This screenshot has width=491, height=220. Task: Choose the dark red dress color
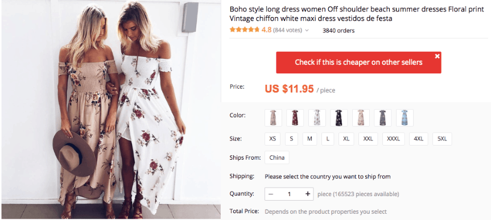(x=295, y=118)
